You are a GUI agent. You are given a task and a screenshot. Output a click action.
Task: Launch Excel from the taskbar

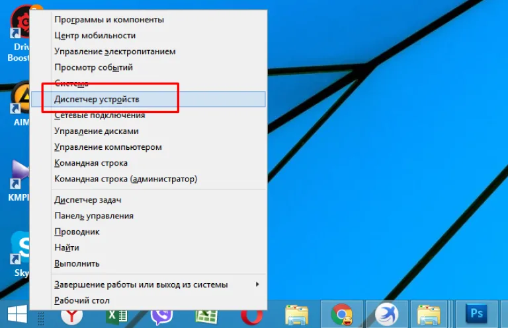(x=116, y=317)
